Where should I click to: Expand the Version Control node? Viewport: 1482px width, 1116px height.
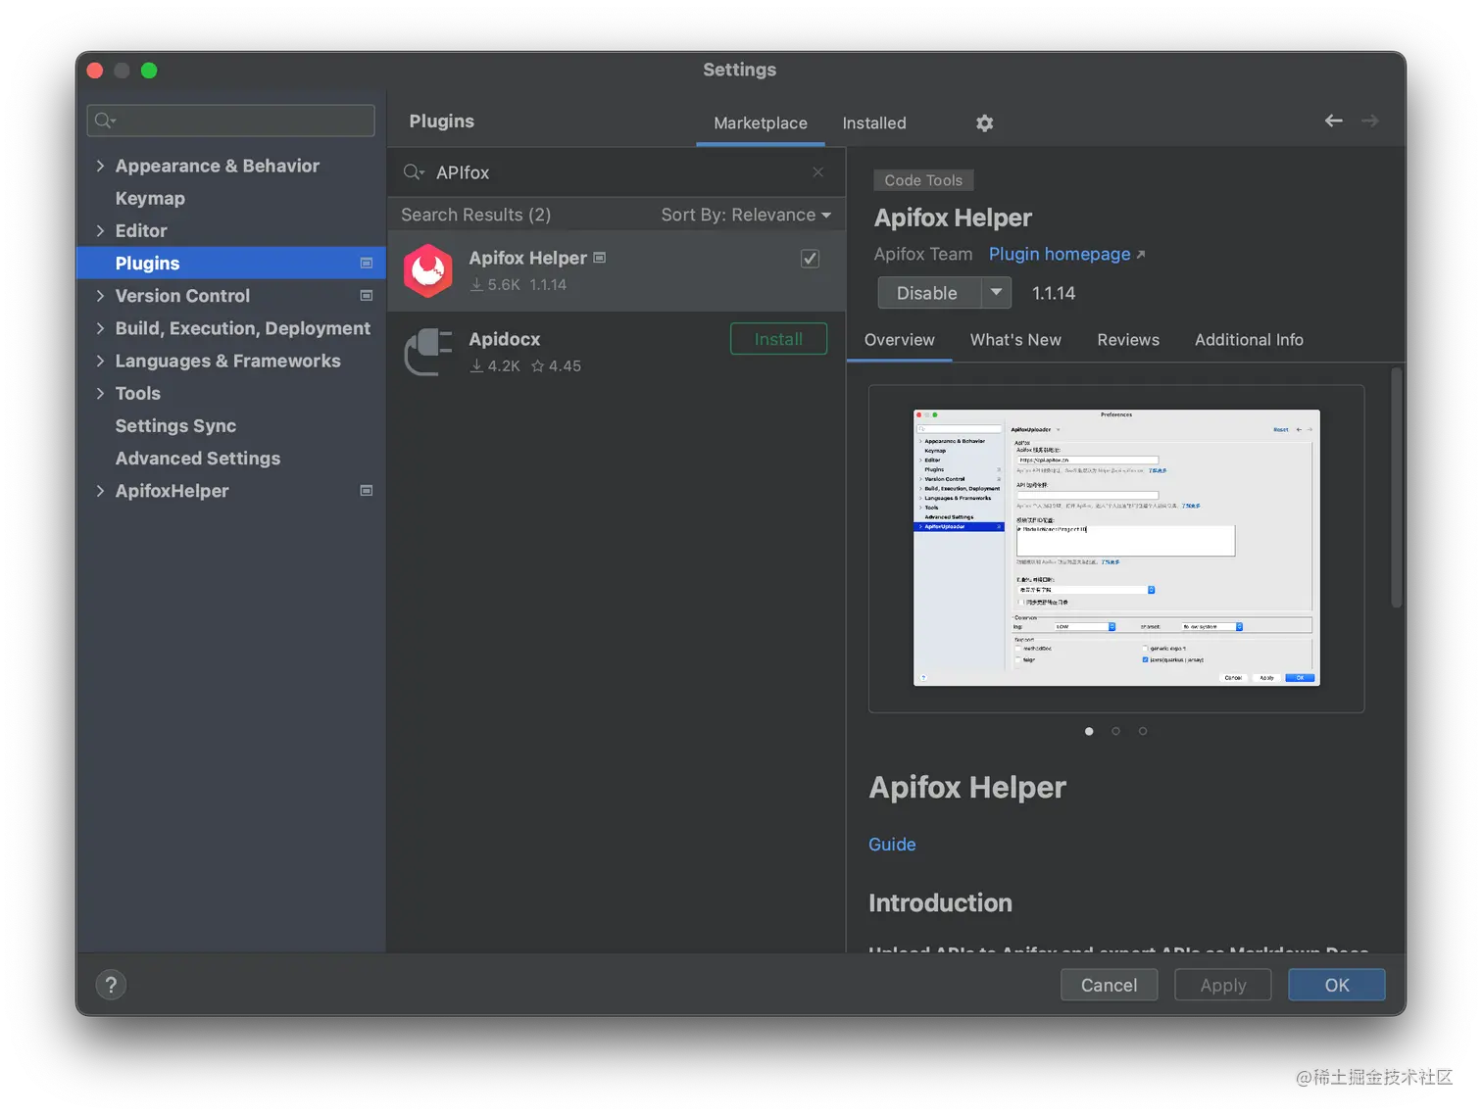pyautogui.click(x=100, y=295)
